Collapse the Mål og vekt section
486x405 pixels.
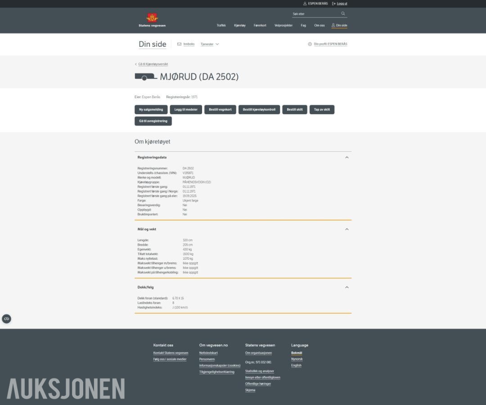click(347, 229)
